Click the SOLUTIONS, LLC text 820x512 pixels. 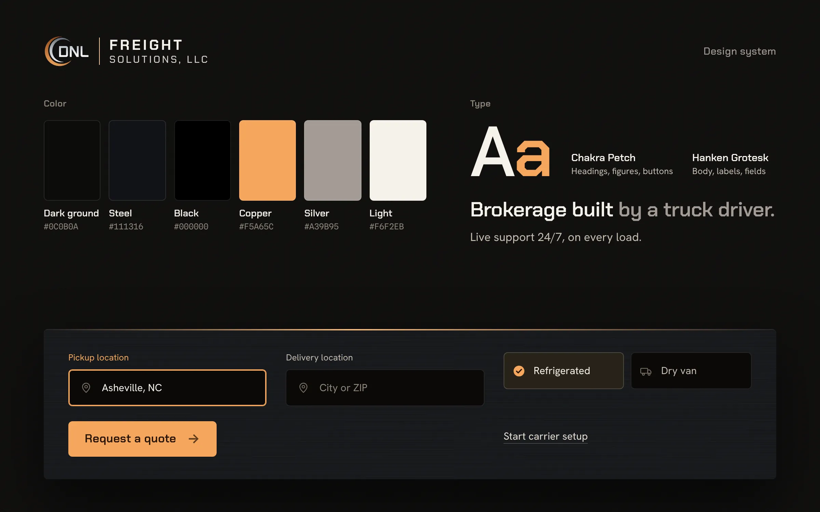coord(159,60)
